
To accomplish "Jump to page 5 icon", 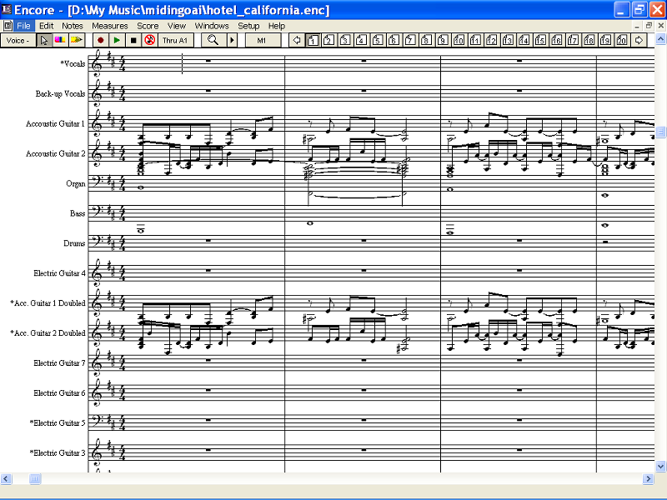I will [378, 40].
